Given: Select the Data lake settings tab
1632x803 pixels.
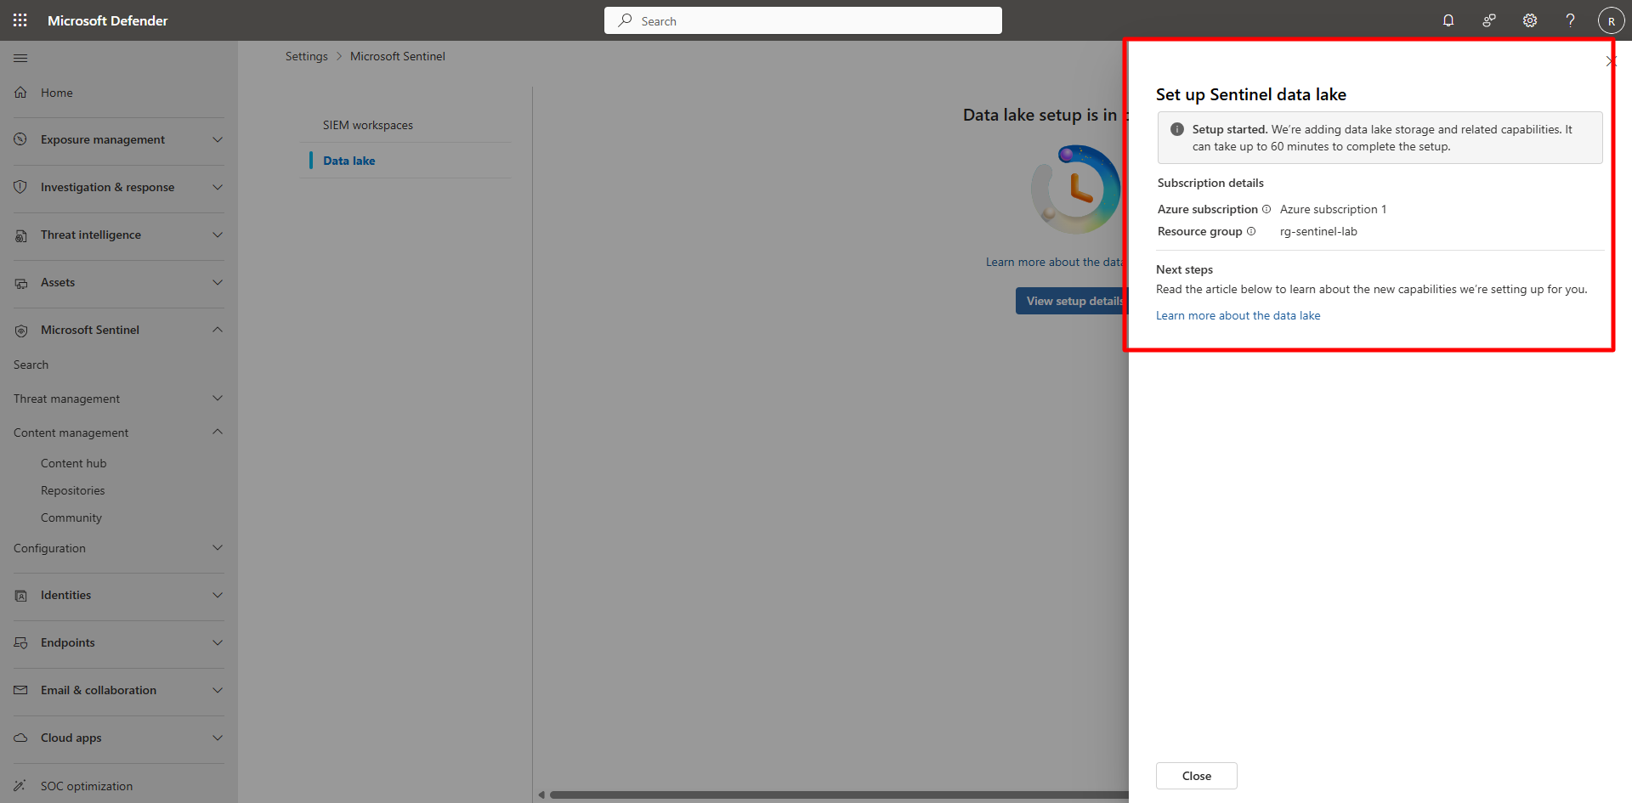Looking at the screenshot, I should coord(349,161).
